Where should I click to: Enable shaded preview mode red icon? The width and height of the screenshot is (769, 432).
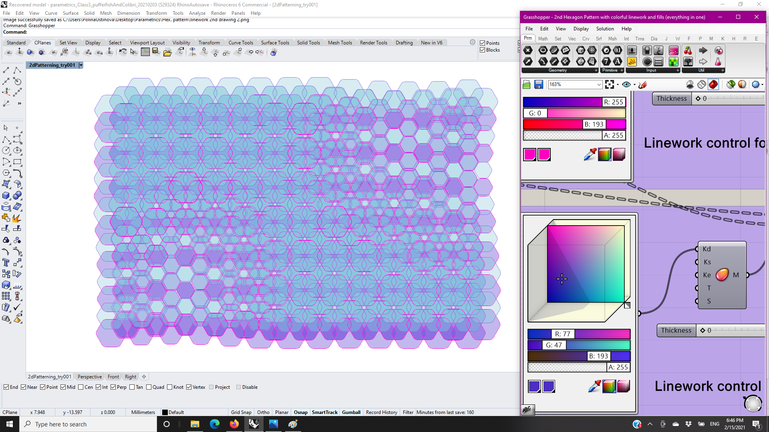click(713, 84)
